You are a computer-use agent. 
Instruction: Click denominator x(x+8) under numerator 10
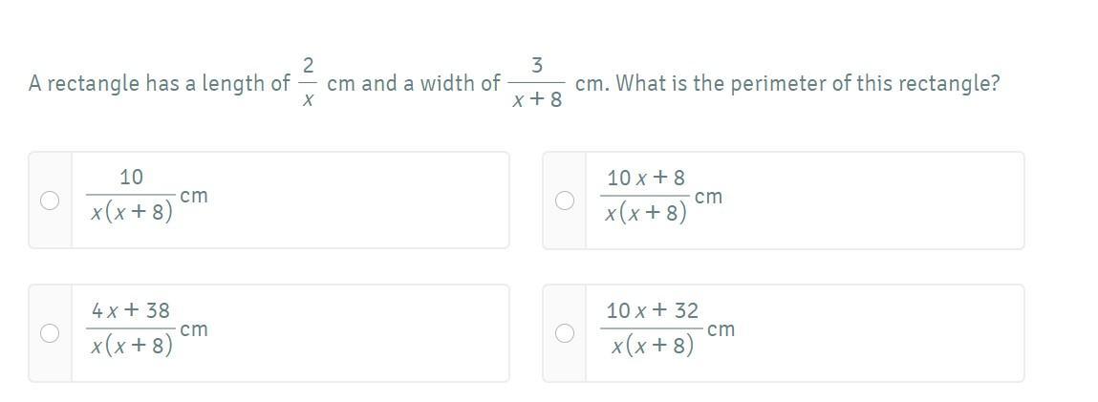[x=131, y=212]
